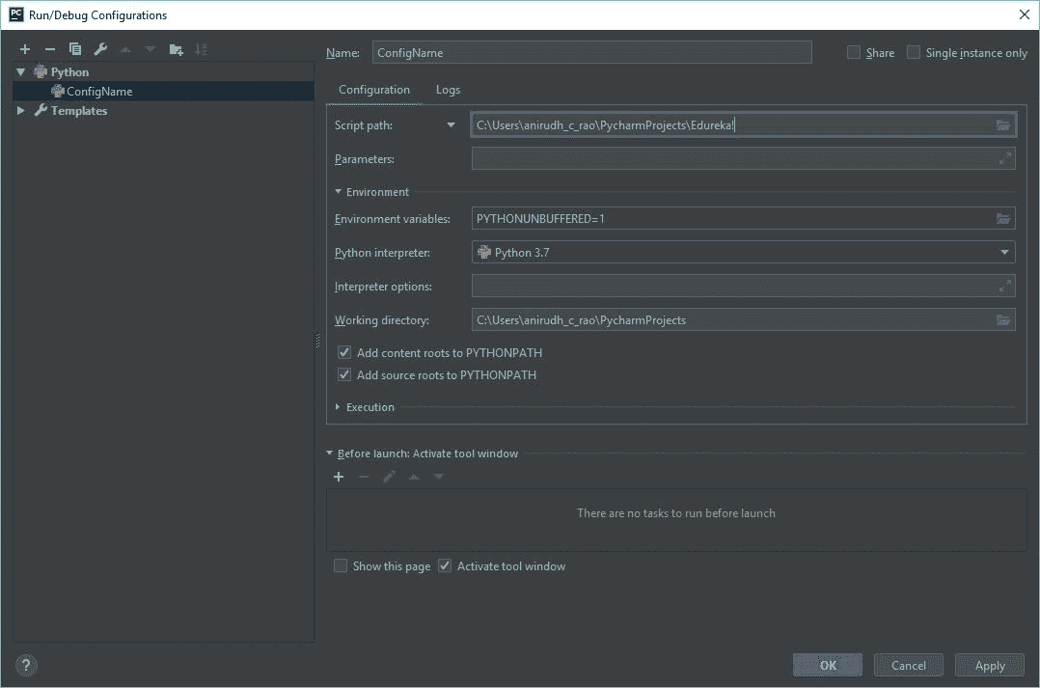The height and width of the screenshot is (688, 1040).
Task: Confirm with the OK button
Action: [827, 665]
